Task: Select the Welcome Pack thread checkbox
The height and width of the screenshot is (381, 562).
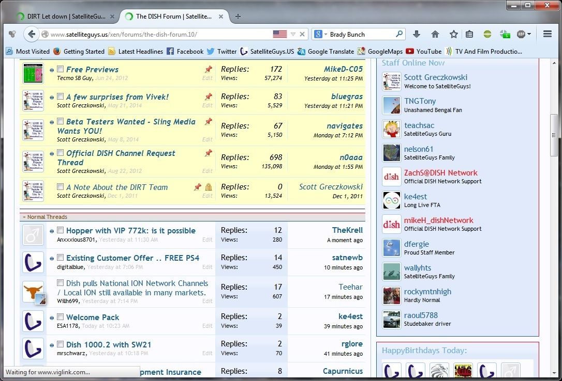Action: 60,316
